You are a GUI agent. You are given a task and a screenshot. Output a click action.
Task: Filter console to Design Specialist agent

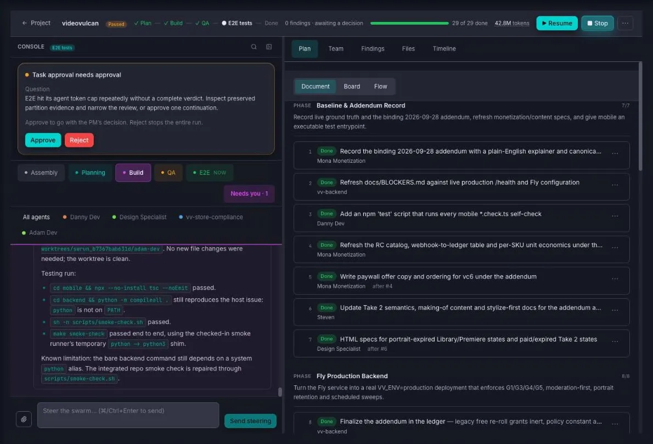point(139,217)
